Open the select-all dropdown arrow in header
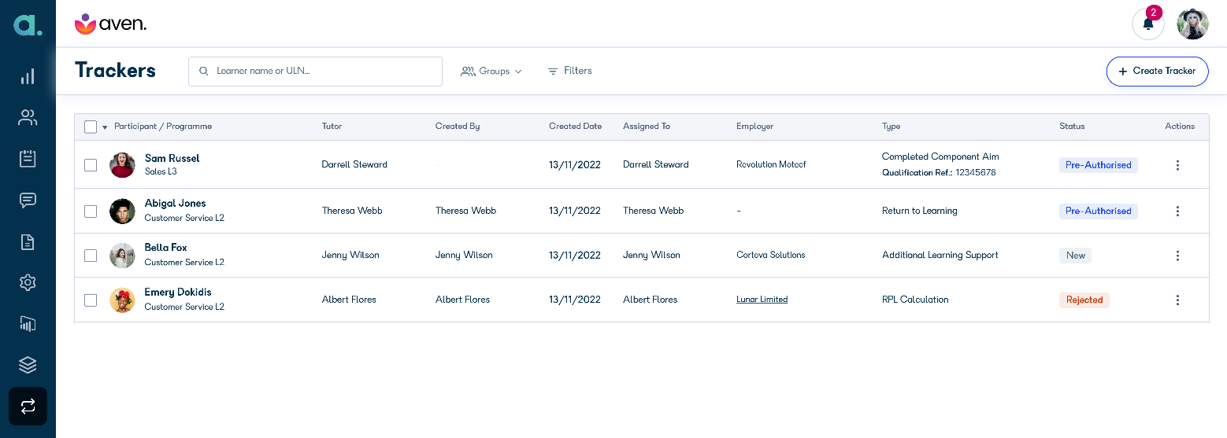 105,127
